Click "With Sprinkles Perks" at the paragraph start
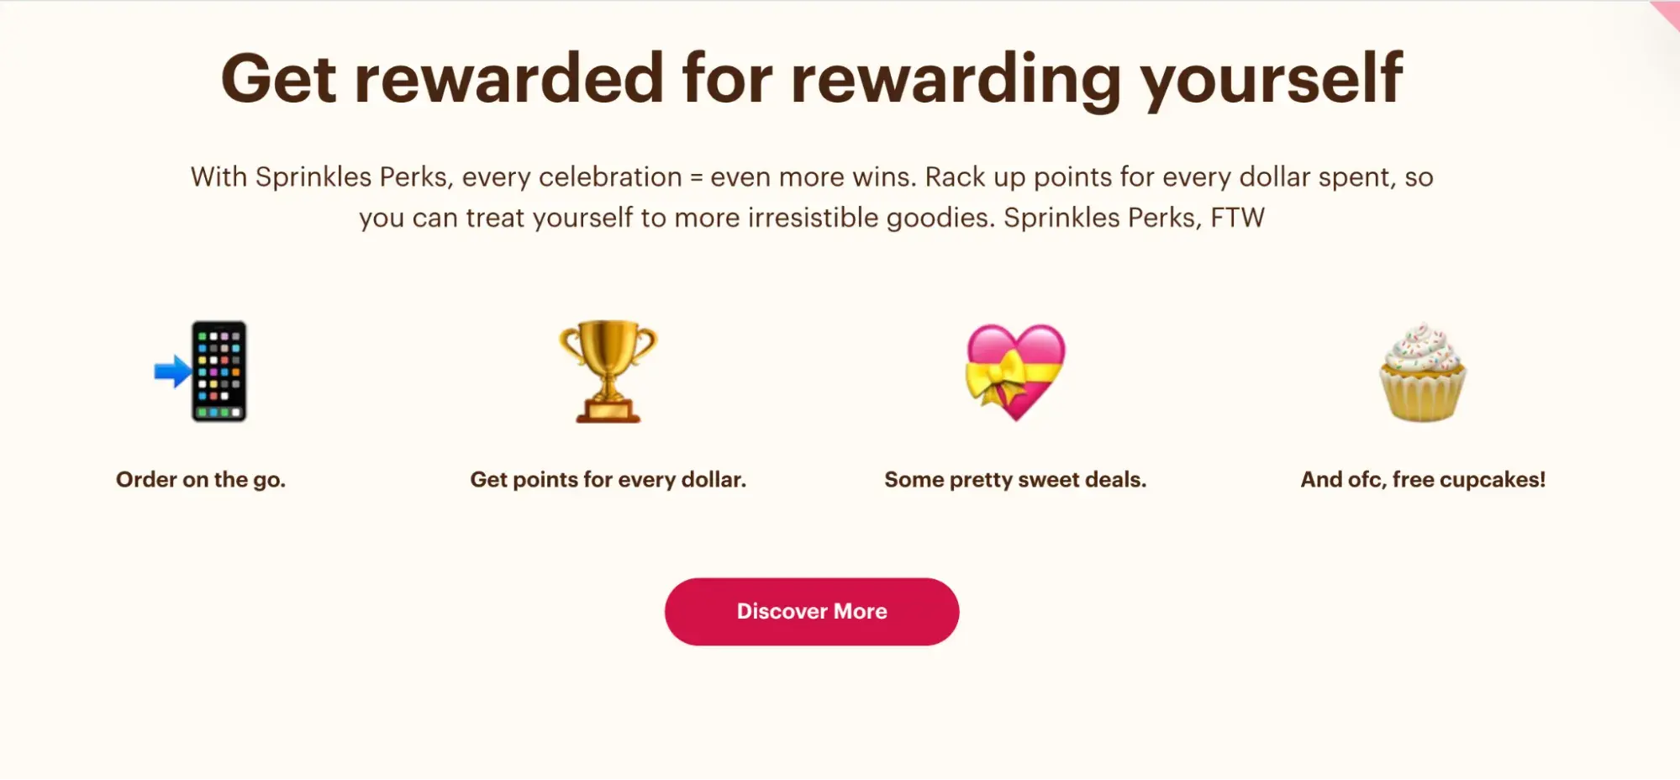 319,177
